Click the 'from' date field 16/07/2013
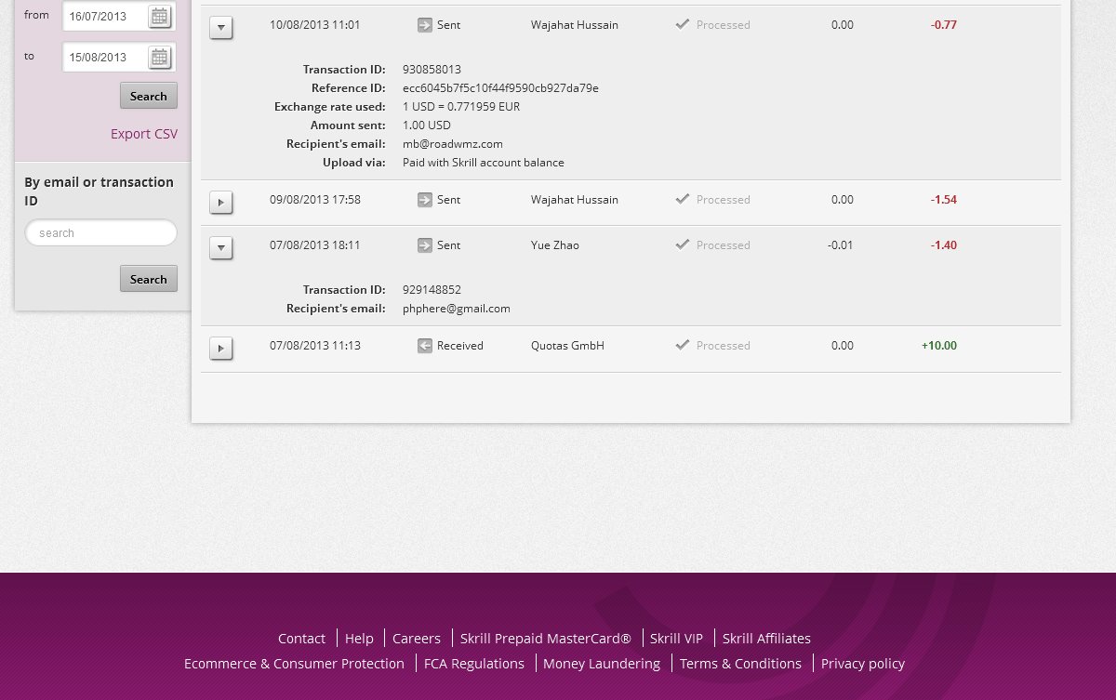Viewport: 1116px width, 700px height. (x=104, y=16)
